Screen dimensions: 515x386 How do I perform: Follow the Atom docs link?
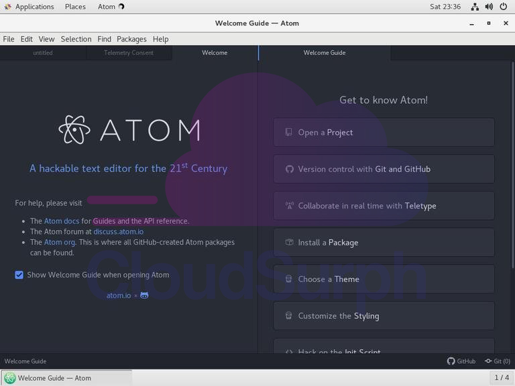tap(62, 221)
